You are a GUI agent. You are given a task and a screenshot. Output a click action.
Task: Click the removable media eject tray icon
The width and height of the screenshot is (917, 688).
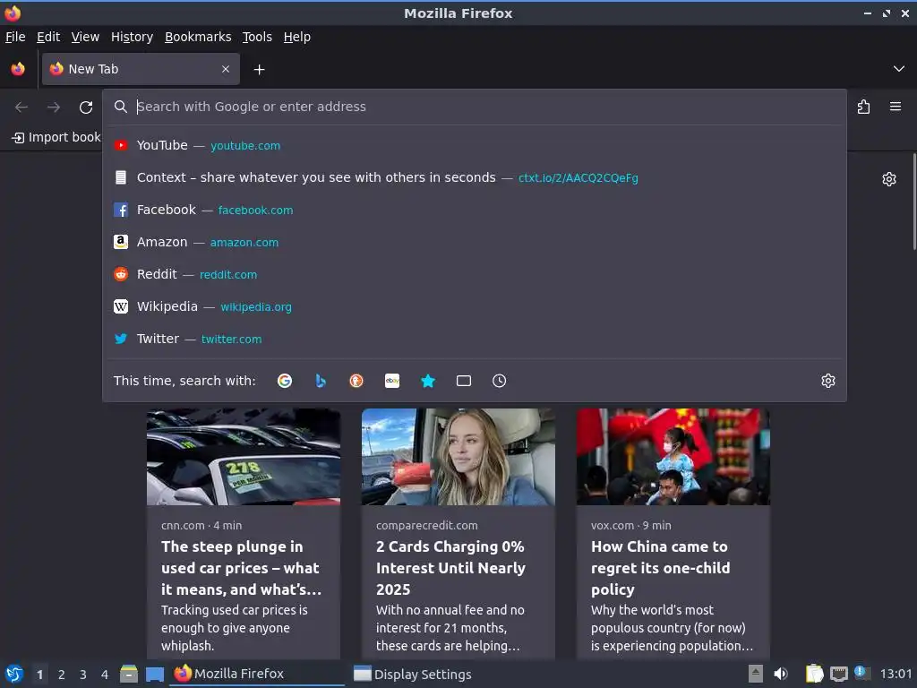pos(756,674)
